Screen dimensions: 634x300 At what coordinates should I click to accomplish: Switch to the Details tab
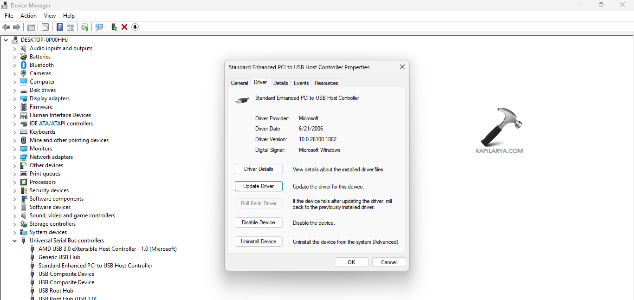pos(280,83)
